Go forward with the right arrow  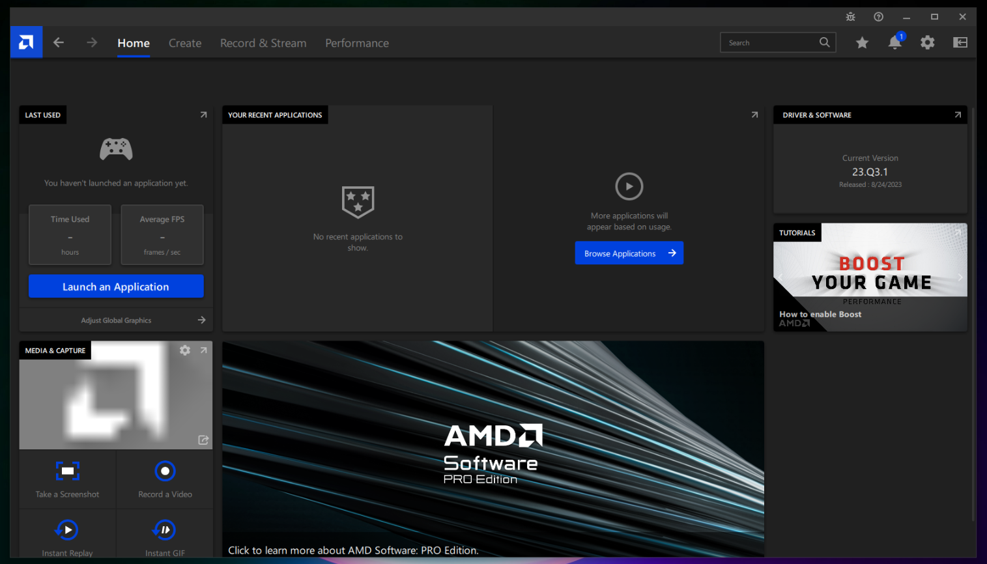[92, 42]
